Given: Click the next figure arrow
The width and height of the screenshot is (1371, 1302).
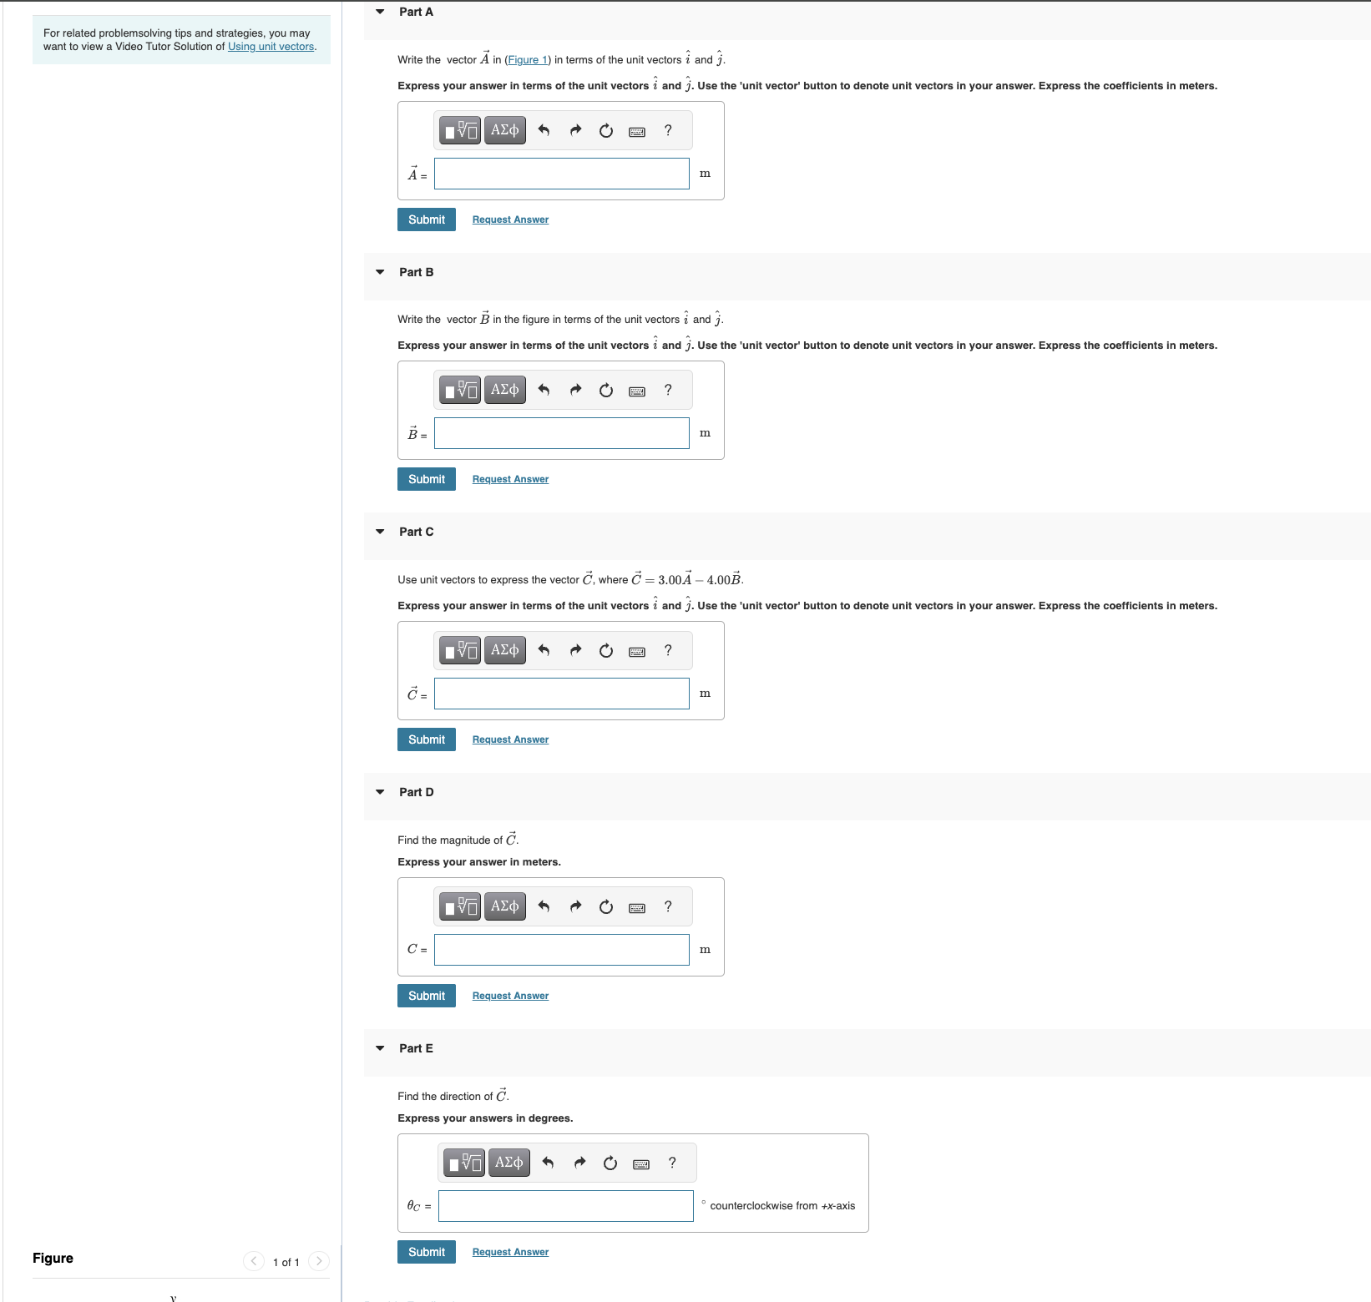Looking at the screenshot, I should (x=319, y=1261).
